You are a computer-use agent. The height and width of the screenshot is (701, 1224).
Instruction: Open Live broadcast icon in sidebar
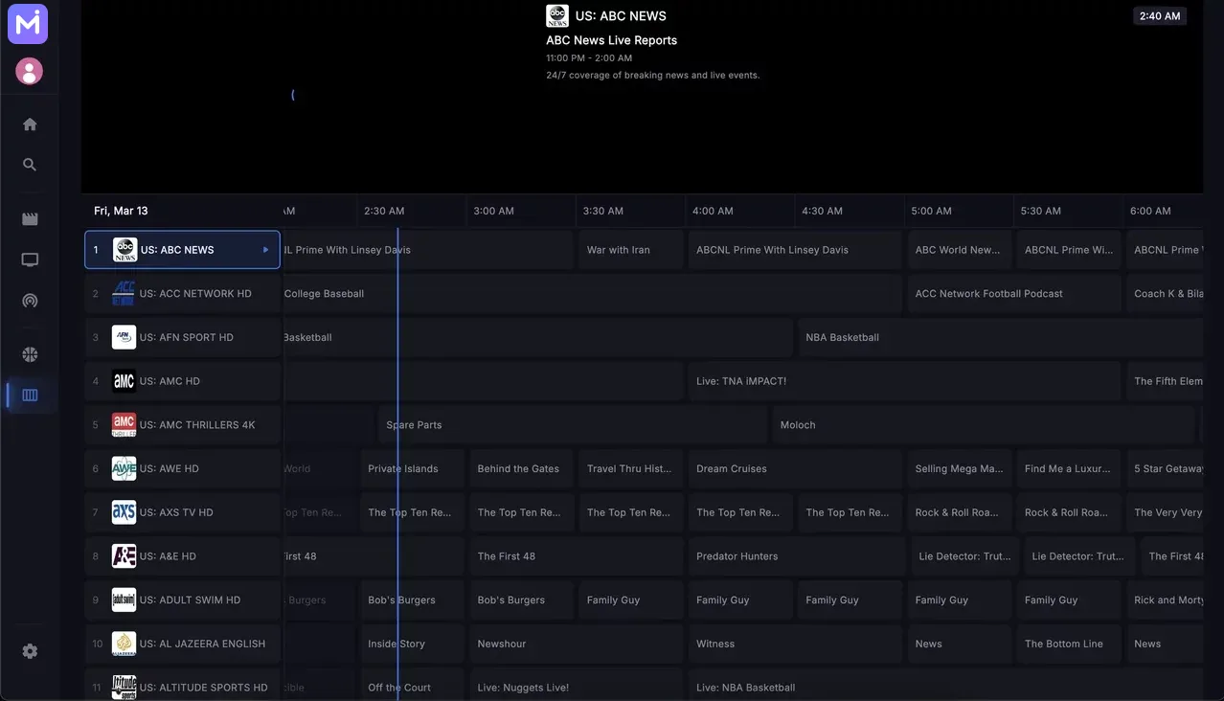[30, 301]
